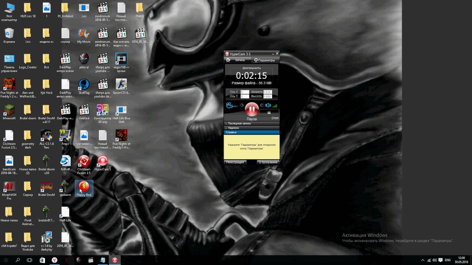The height and width of the screenshot is (265, 472).
Task: Open the taskbar clock showing 12:06
Action: (x=461, y=260)
